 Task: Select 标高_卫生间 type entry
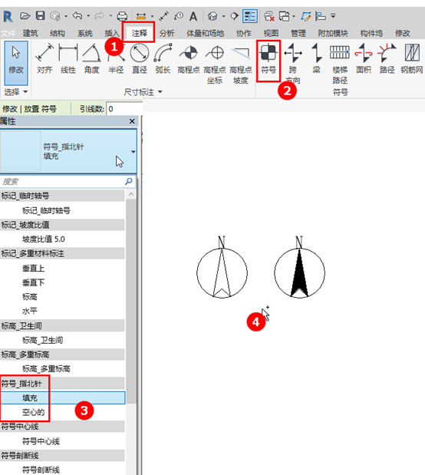[62, 340]
